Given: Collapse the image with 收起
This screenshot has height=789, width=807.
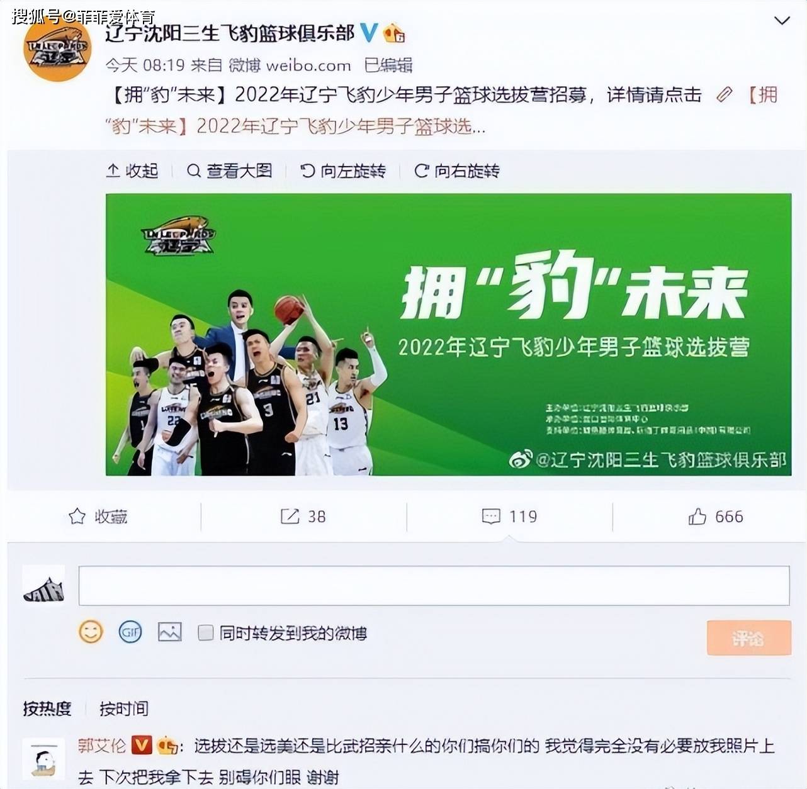Looking at the screenshot, I should pos(132,171).
